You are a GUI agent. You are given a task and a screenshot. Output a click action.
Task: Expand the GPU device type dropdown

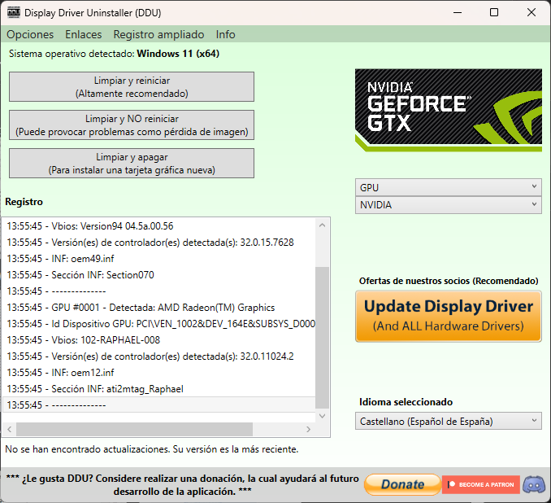(449, 187)
